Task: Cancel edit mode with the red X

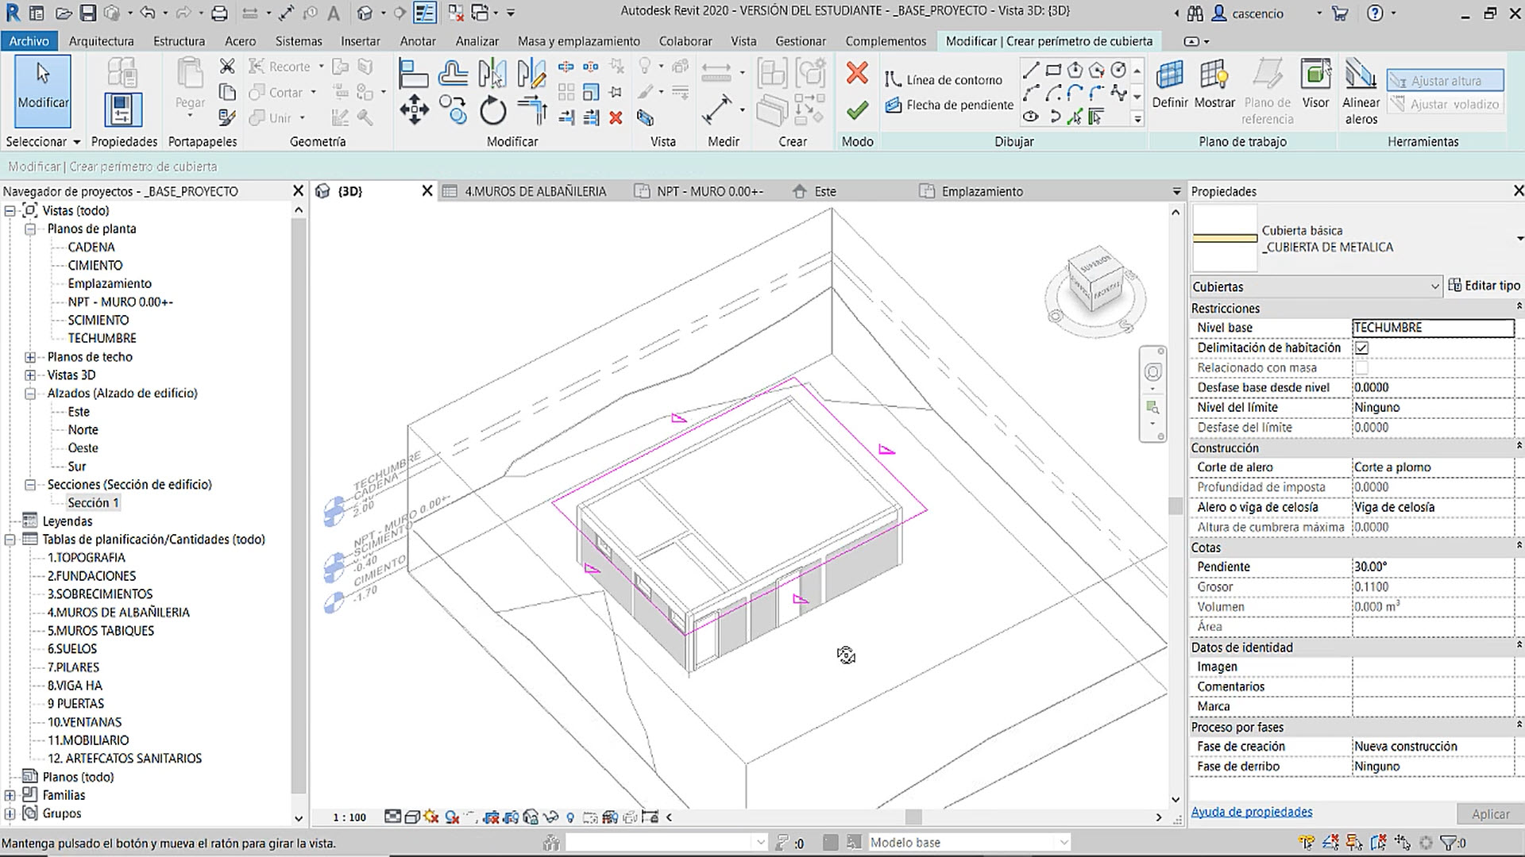Action: coord(856,74)
